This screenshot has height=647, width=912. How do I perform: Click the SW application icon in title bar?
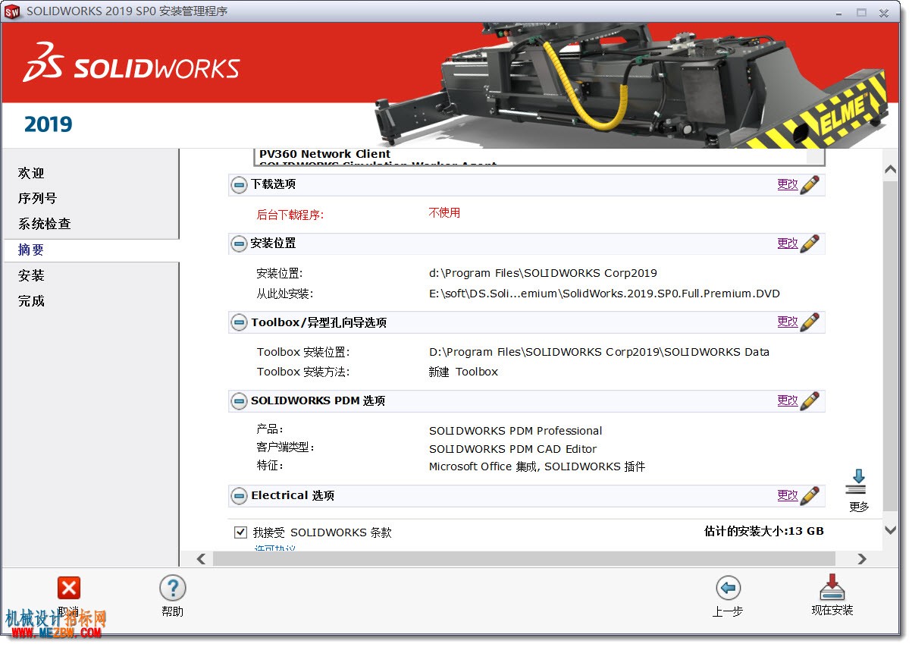tap(12, 11)
